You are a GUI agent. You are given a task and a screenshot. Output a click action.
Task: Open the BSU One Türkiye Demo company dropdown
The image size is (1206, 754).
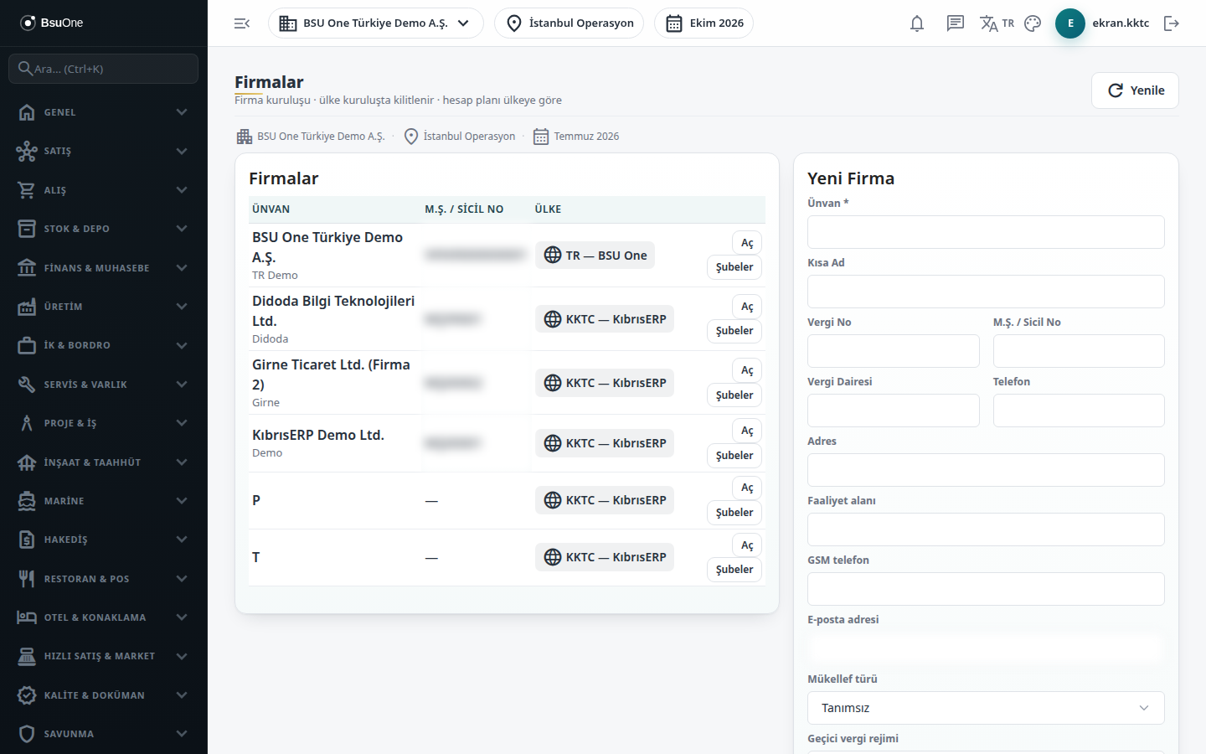click(375, 23)
